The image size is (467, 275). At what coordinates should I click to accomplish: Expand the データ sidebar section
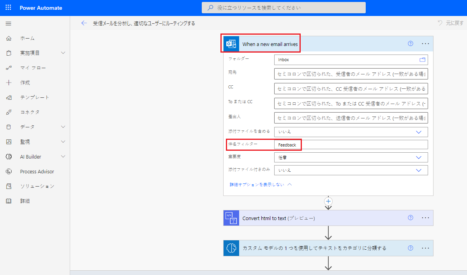63,127
